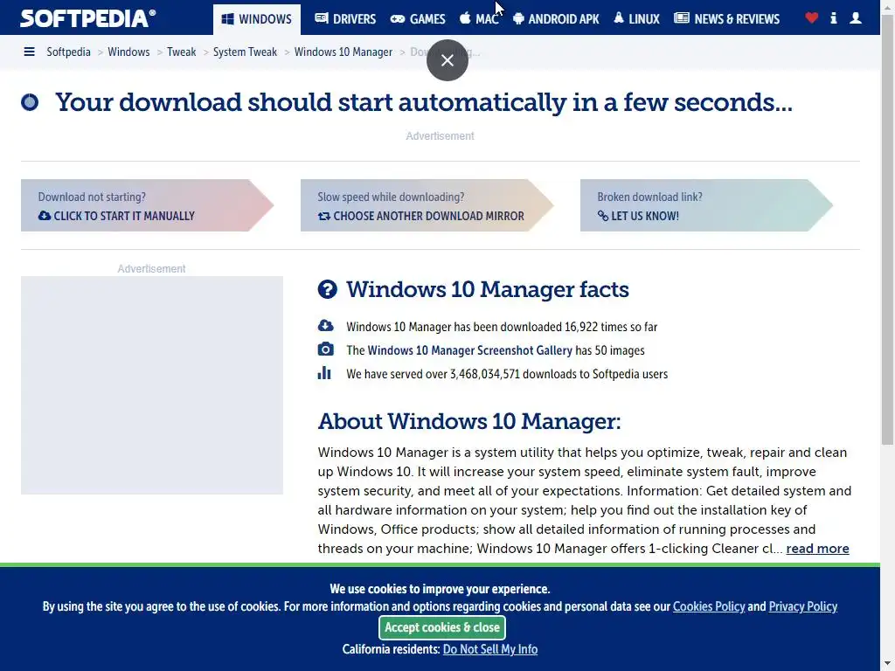
Task: Open the Drivers section
Action: coord(345,19)
